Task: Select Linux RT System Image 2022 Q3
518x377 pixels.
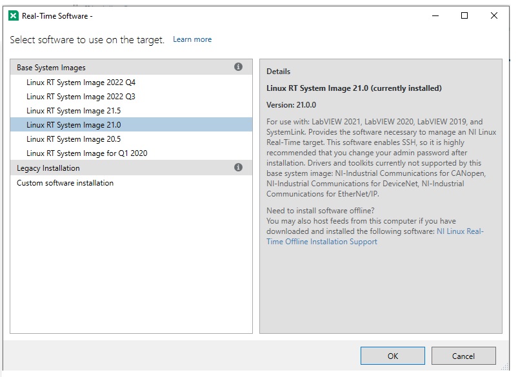Action: pyautogui.click(x=81, y=97)
